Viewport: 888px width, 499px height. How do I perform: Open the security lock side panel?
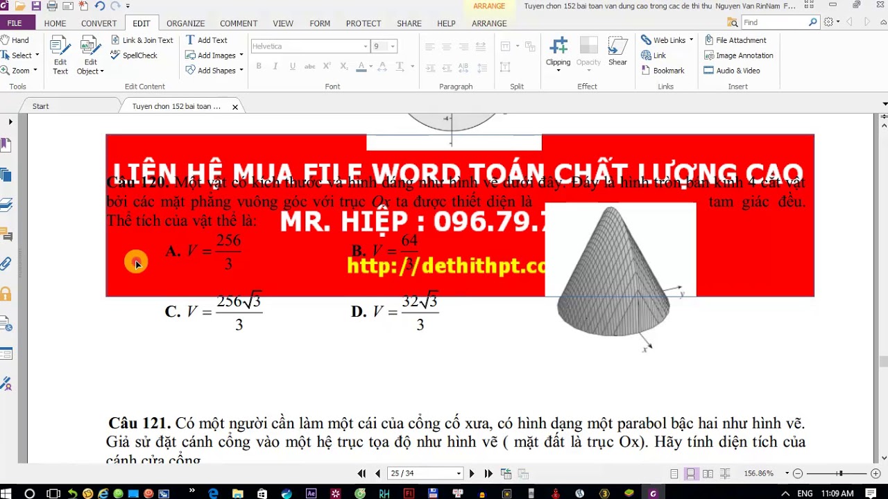click(x=6, y=293)
